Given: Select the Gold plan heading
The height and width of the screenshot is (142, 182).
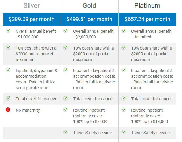Looking at the screenshot, I should click(89, 6).
